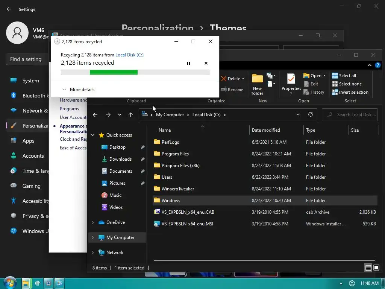385x289 pixels.
Task: Go forward in File Explorer
Action: click(108, 115)
